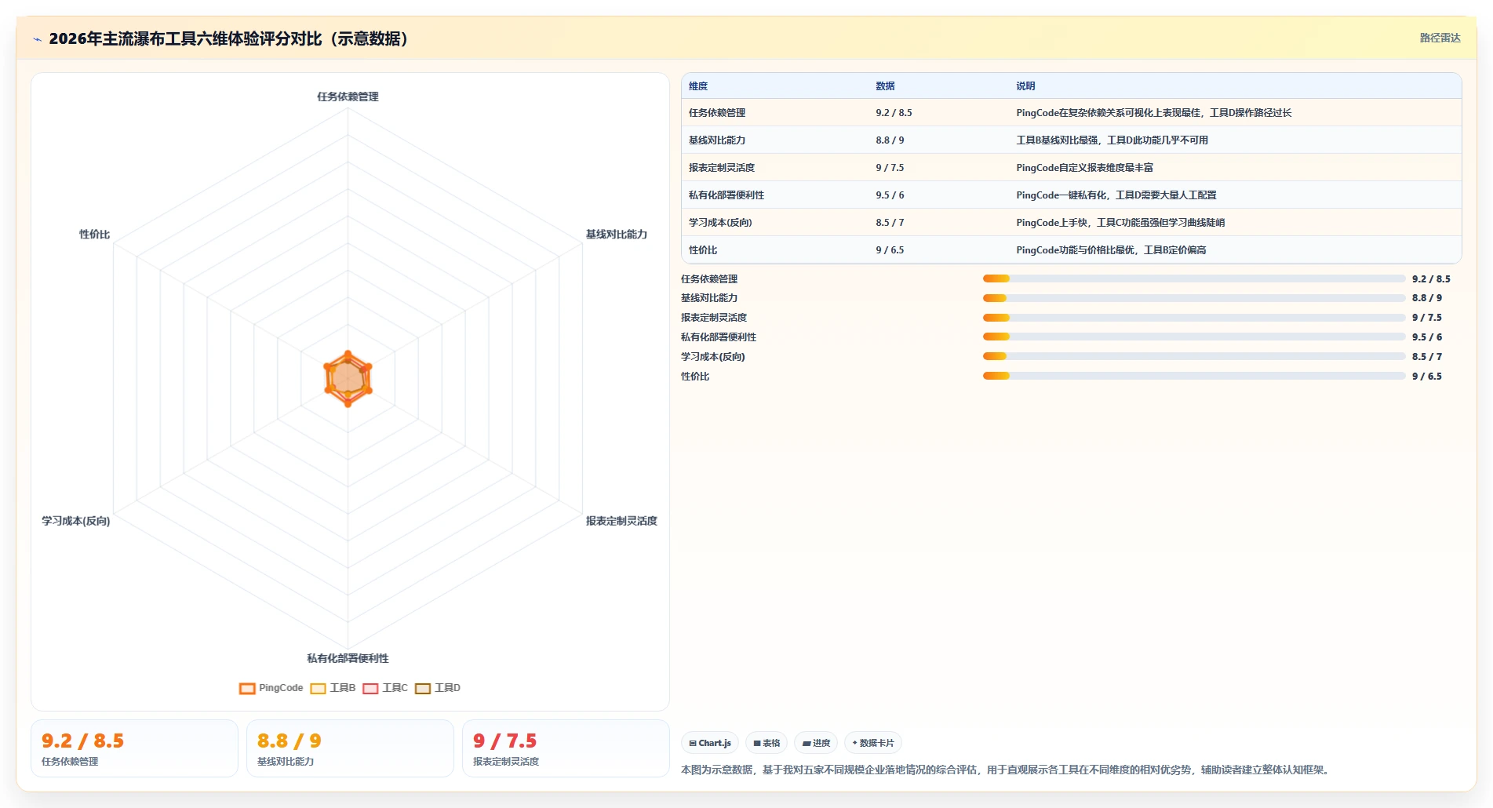Click the radar polygon at chart center
The image size is (1493, 808).
[348, 379]
